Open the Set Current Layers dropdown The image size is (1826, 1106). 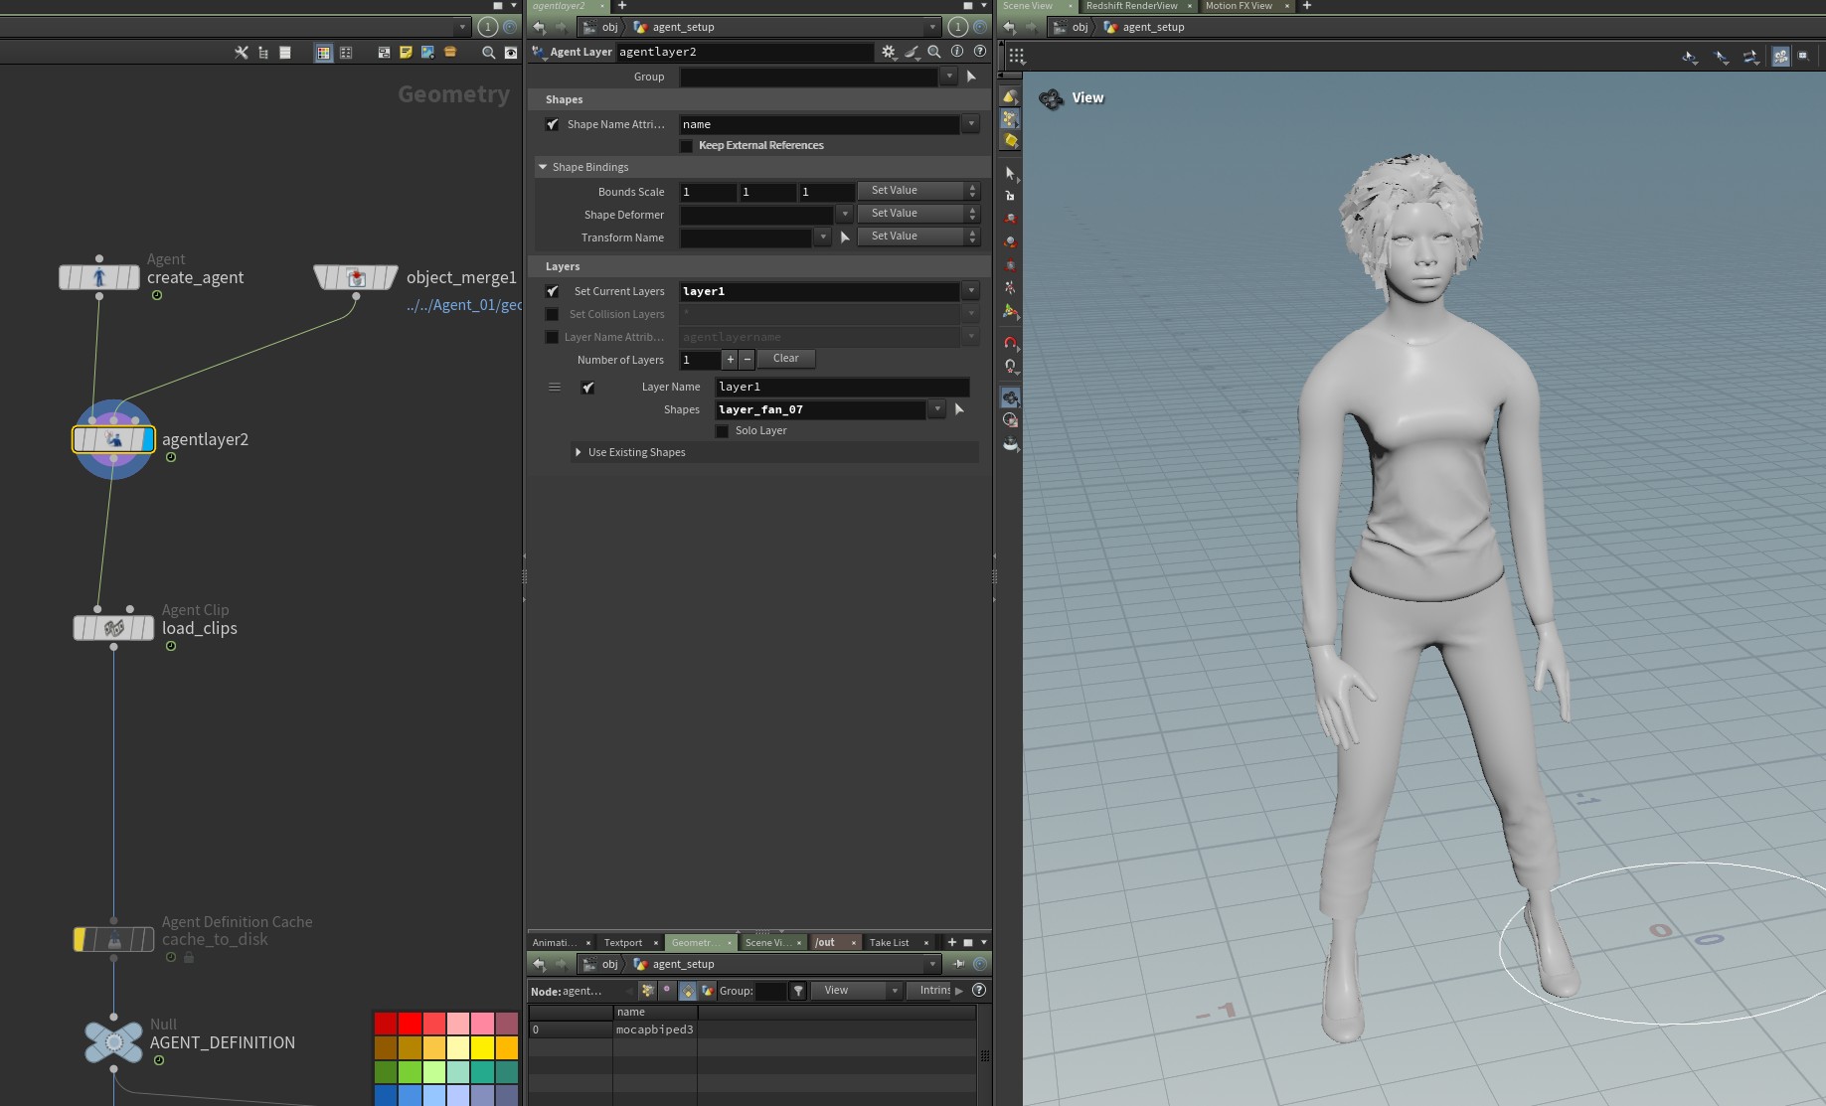(970, 291)
